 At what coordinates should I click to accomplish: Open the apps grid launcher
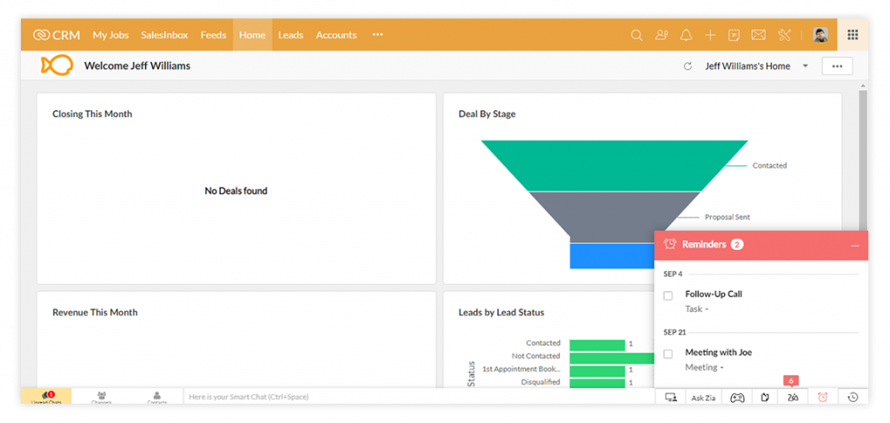pyautogui.click(x=853, y=35)
